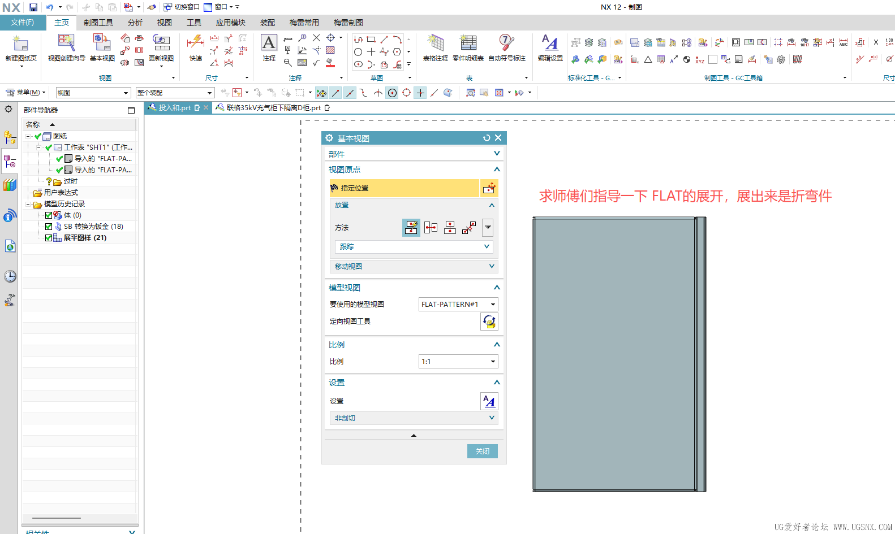Click the Assembly Navigator sidebar icon
This screenshot has height=534, width=895.
[x=10, y=137]
